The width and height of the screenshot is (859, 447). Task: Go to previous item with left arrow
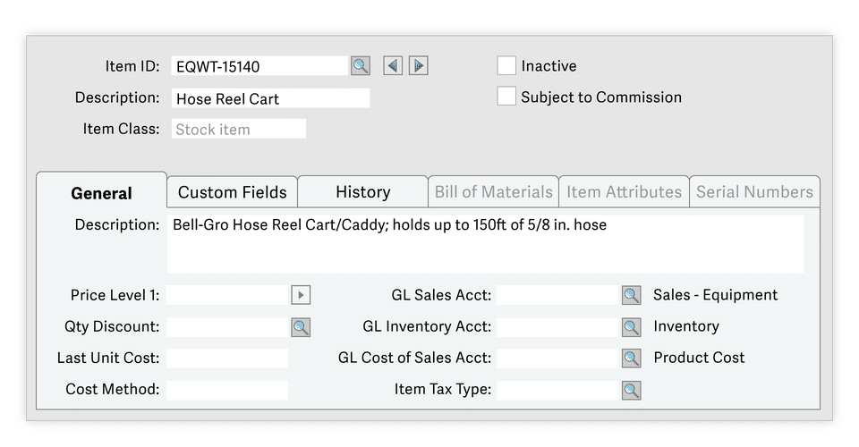[x=392, y=65]
